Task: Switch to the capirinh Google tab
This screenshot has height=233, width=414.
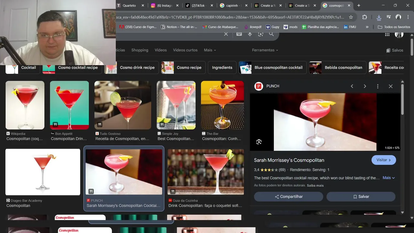Action: tap(234, 6)
